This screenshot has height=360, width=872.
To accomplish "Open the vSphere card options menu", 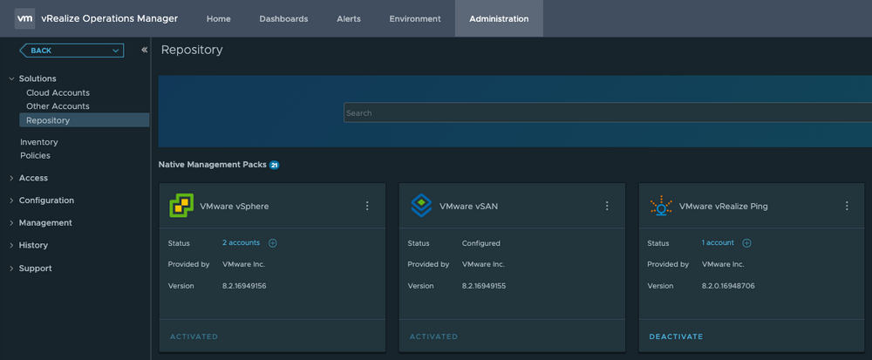I will pyautogui.click(x=367, y=206).
